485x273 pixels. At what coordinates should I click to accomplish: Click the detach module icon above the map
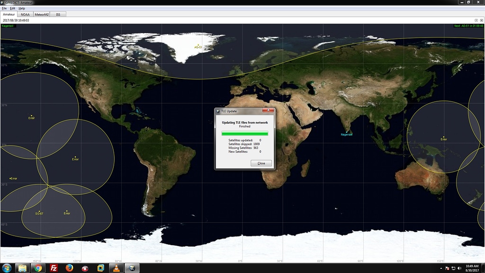(482, 20)
